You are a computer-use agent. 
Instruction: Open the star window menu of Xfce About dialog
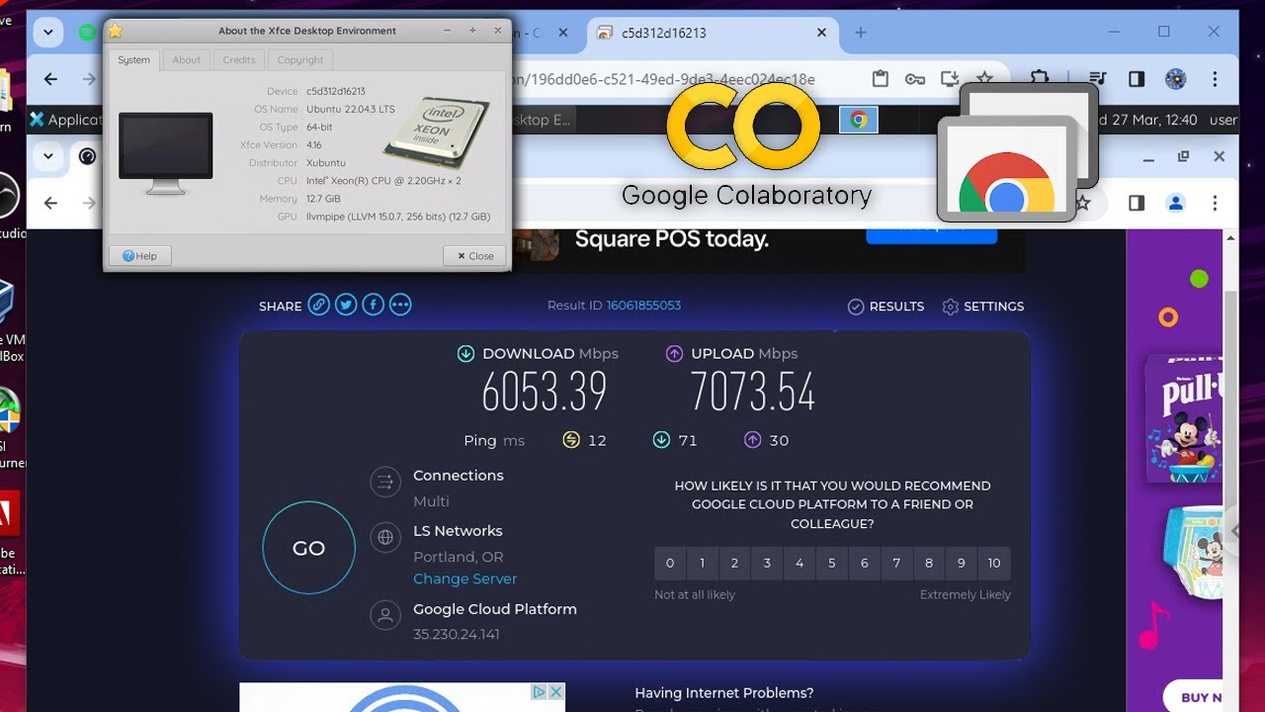116,31
